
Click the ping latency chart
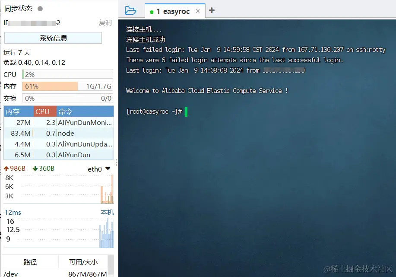pyautogui.click(x=59, y=233)
